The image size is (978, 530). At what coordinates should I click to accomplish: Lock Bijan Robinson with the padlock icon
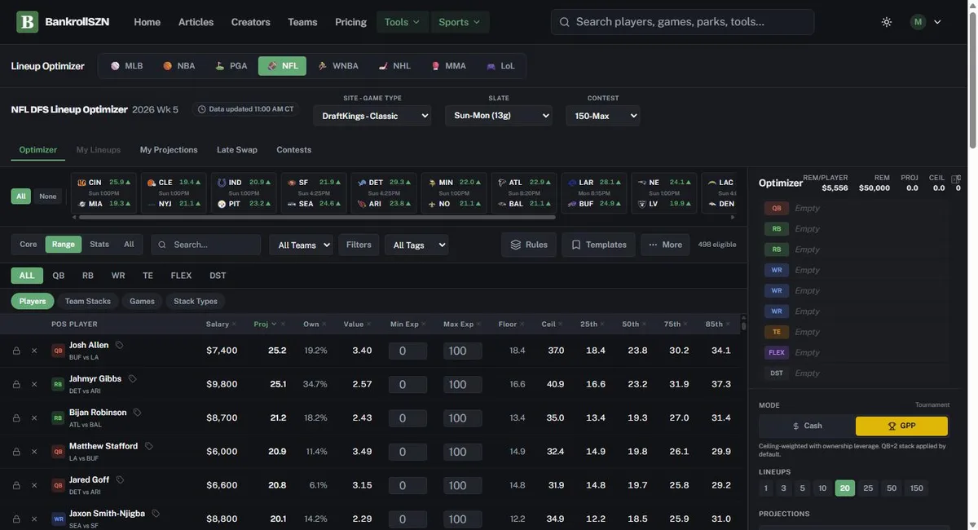[16, 418]
